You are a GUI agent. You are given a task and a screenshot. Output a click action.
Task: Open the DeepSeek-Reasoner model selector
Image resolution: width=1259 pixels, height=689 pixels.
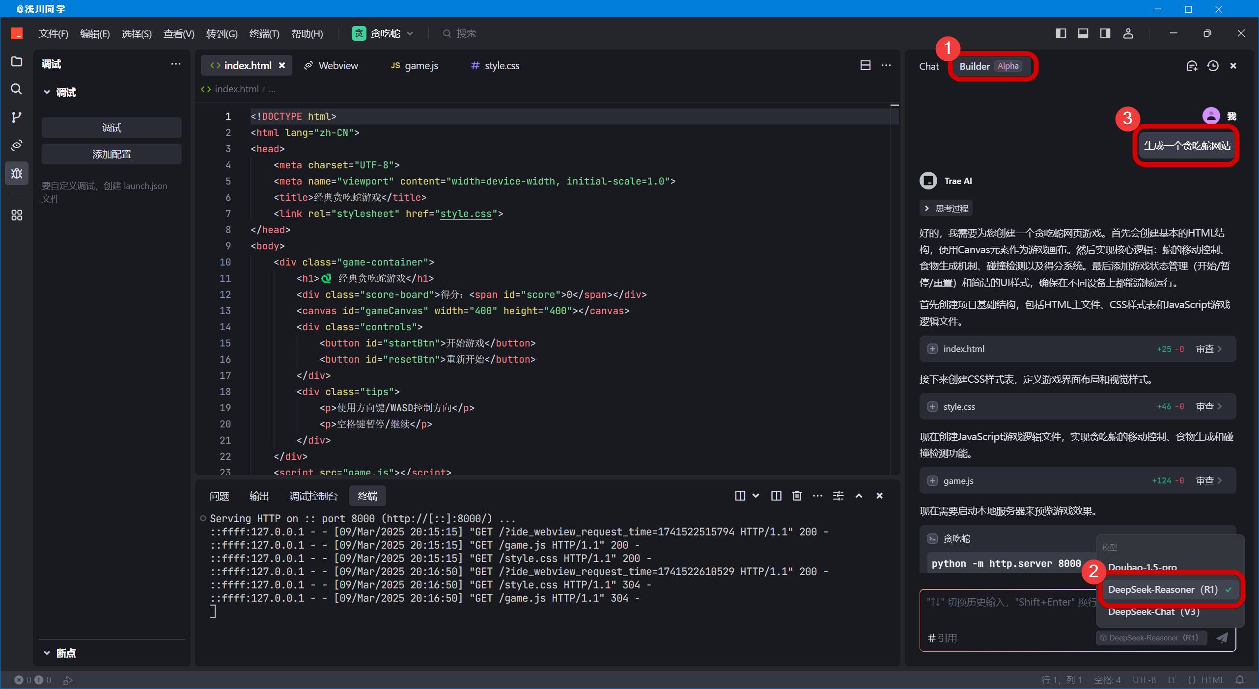click(1151, 637)
